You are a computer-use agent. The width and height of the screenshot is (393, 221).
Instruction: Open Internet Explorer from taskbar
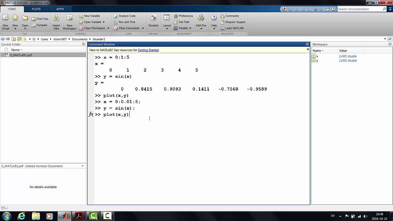[x=21, y=216]
